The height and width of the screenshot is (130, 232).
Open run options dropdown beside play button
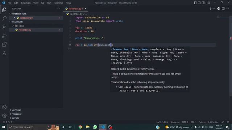coord(214,9)
